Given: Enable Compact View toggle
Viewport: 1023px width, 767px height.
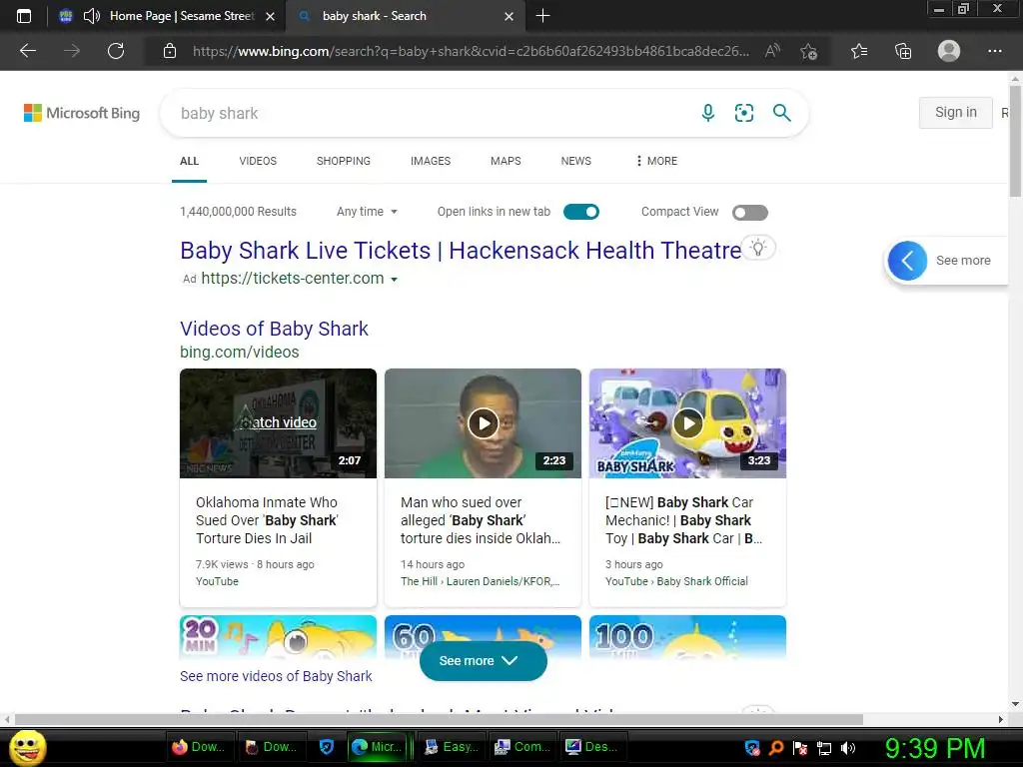Looking at the screenshot, I should tap(749, 213).
